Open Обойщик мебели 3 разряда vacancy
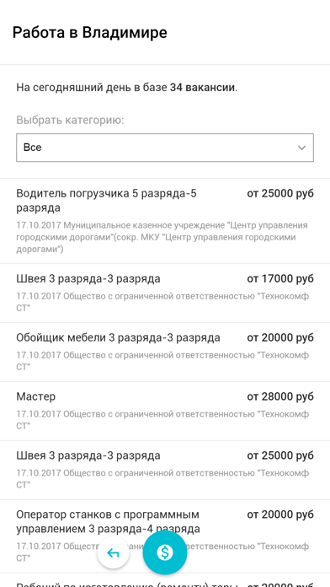The image size is (330, 587). [165, 353]
